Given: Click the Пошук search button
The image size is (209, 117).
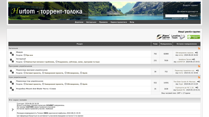Looking at the screenshot, I should click(x=194, y=16).
